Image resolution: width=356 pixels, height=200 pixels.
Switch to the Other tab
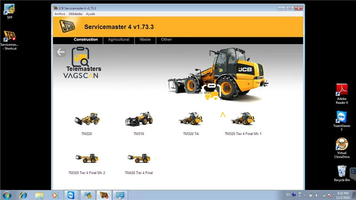[x=166, y=40]
